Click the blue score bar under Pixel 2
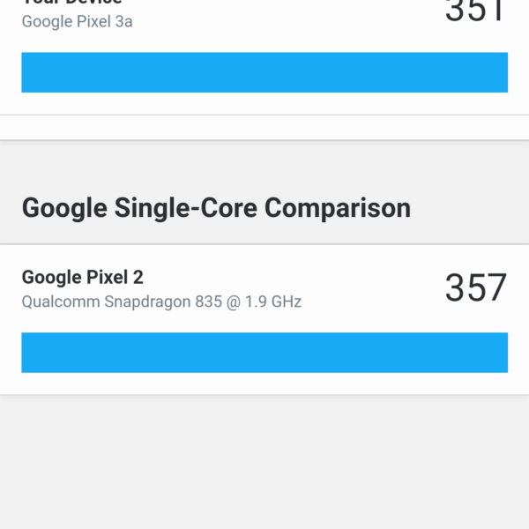This screenshot has width=529, height=529. pyautogui.click(x=264, y=353)
